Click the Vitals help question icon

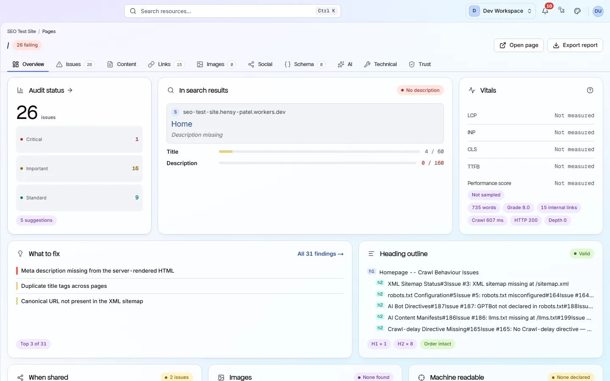click(x=590, y=90)
